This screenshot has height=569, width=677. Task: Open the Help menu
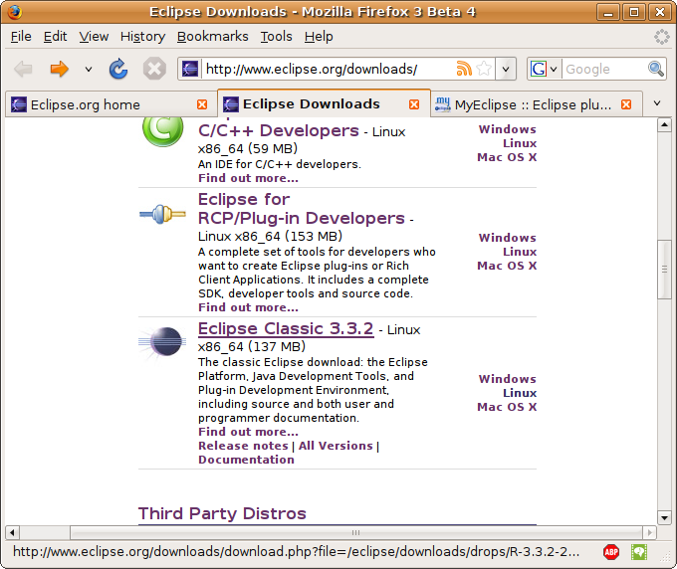[x=319, y=37]
